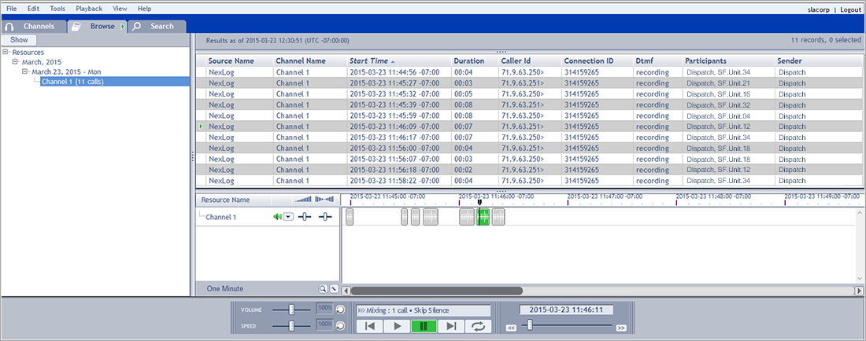Click the timeline zoom magnifier icon
The width and height of the screenshot is (866, 341).
click(x=323, y=289)
